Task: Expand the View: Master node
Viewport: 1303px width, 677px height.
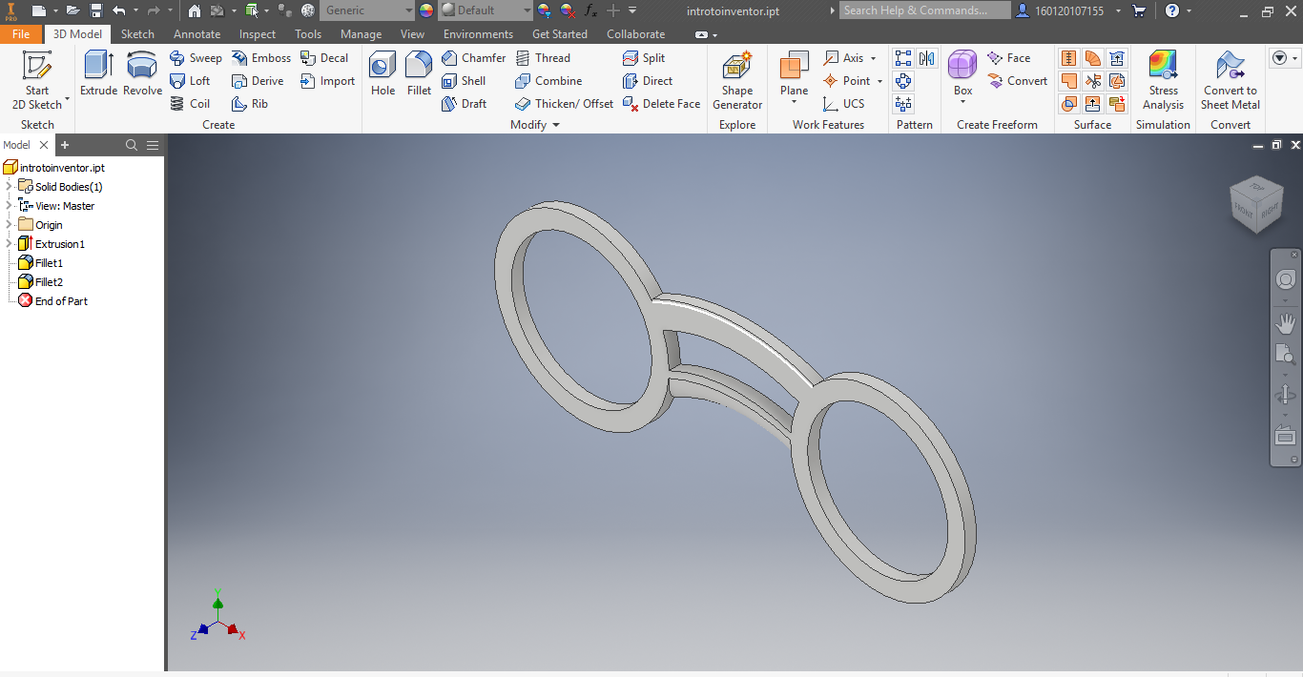Action: click(9, 206)
